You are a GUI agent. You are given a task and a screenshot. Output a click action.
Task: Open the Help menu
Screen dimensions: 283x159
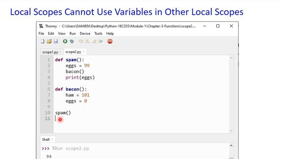(110, 34)
